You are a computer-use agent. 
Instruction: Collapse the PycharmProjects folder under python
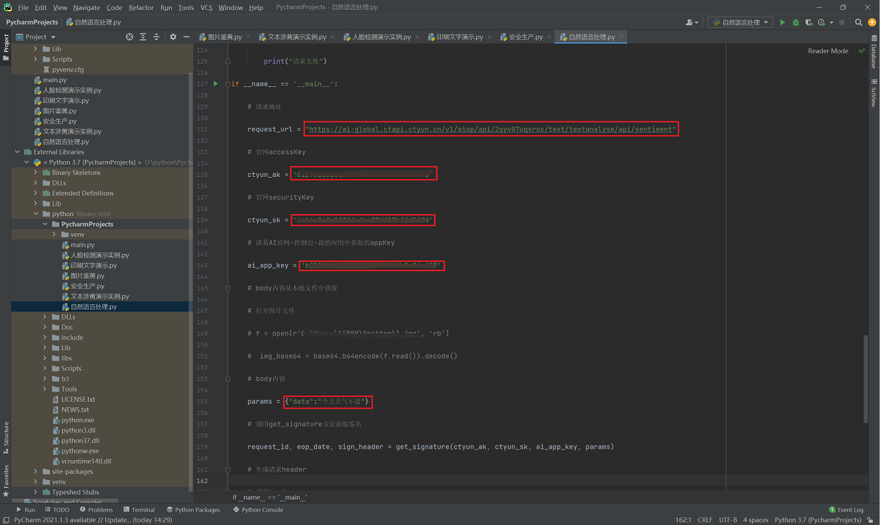(x=45, y=224)
